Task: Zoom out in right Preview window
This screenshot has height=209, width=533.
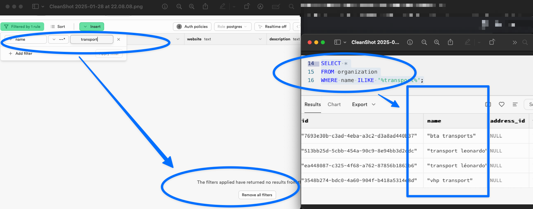Action: 424,42
